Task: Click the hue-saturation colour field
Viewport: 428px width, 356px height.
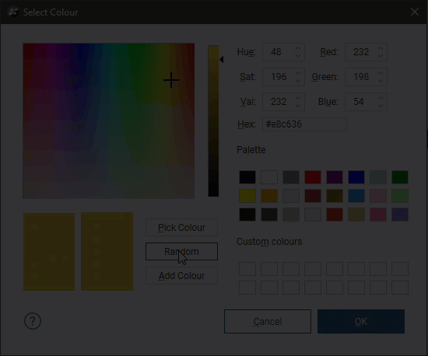Action: pos(109,120)
